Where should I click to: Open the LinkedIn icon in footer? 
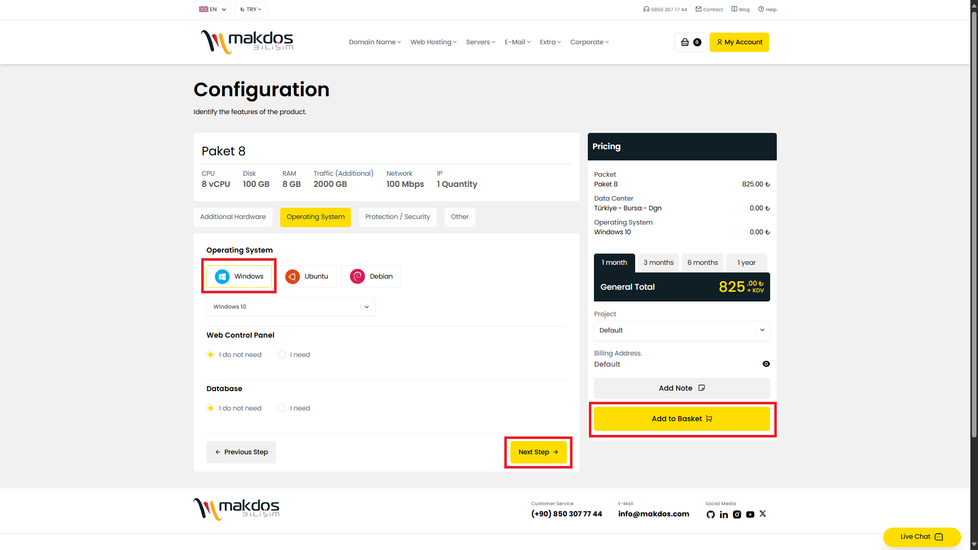point(724,514)
